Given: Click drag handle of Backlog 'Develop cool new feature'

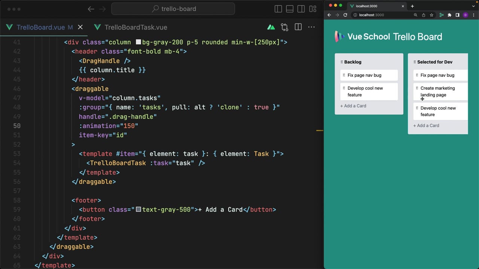Looking at the screenshot, I should (x=344, y=88).
